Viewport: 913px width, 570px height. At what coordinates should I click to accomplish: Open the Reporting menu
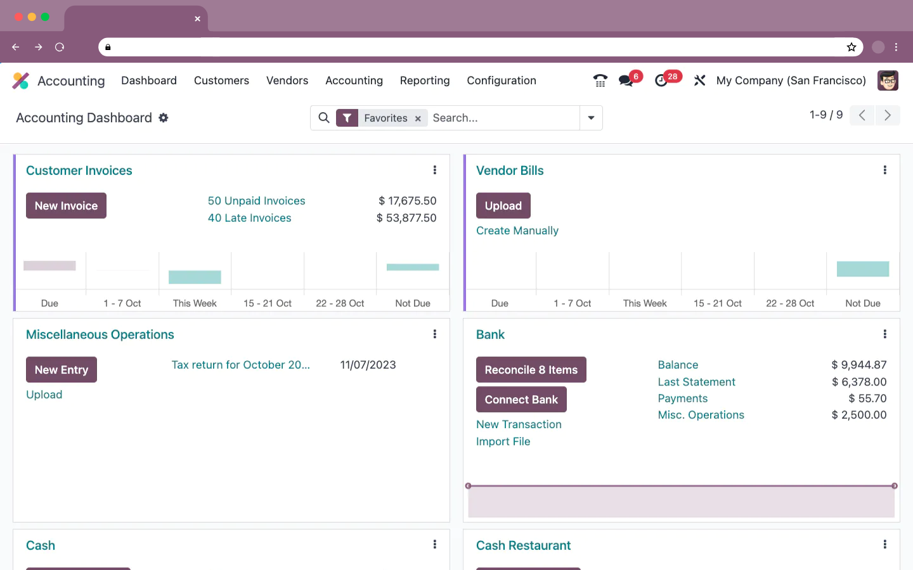[425, 80]
